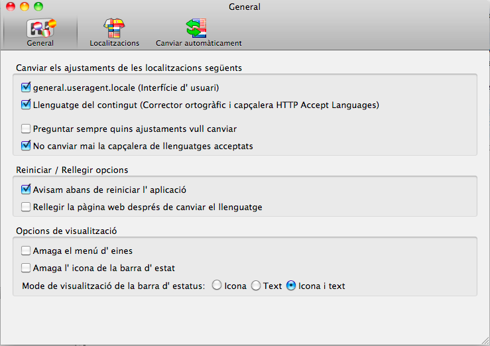Select the Icona i text radio option
Viewport: 490px width, 346px height.
[x=291, y=286]
